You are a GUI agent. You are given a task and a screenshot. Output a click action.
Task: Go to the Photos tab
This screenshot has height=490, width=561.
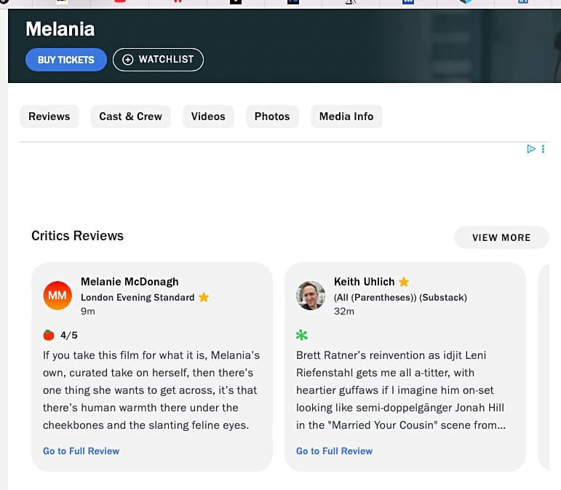click(272, 116)
